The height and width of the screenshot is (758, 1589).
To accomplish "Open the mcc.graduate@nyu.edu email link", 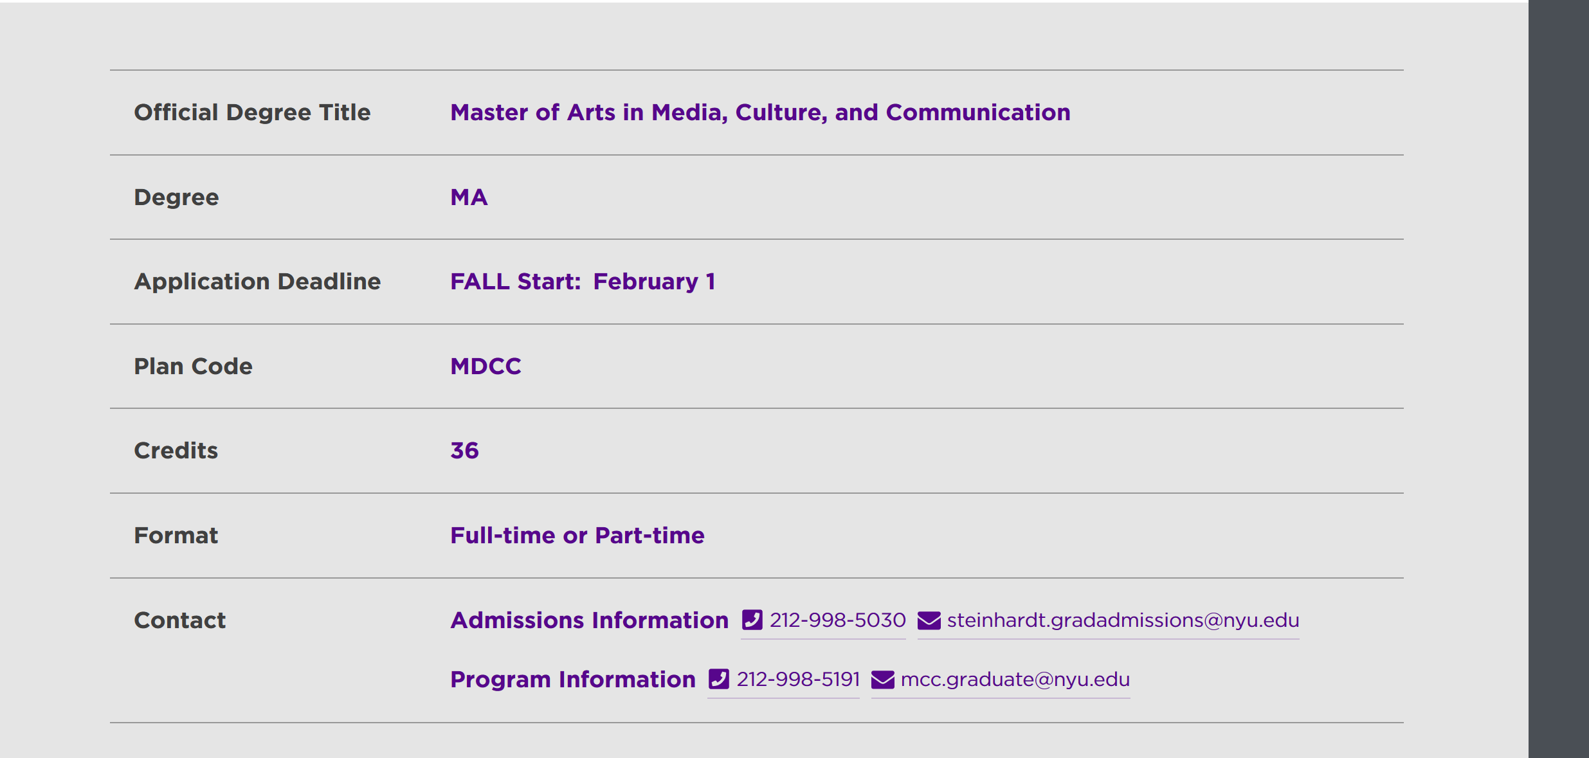I will point(1015,679).
